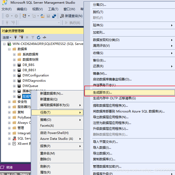
Task: Click the navigate forward arrow icon
Action: click(x=16, y=16)
